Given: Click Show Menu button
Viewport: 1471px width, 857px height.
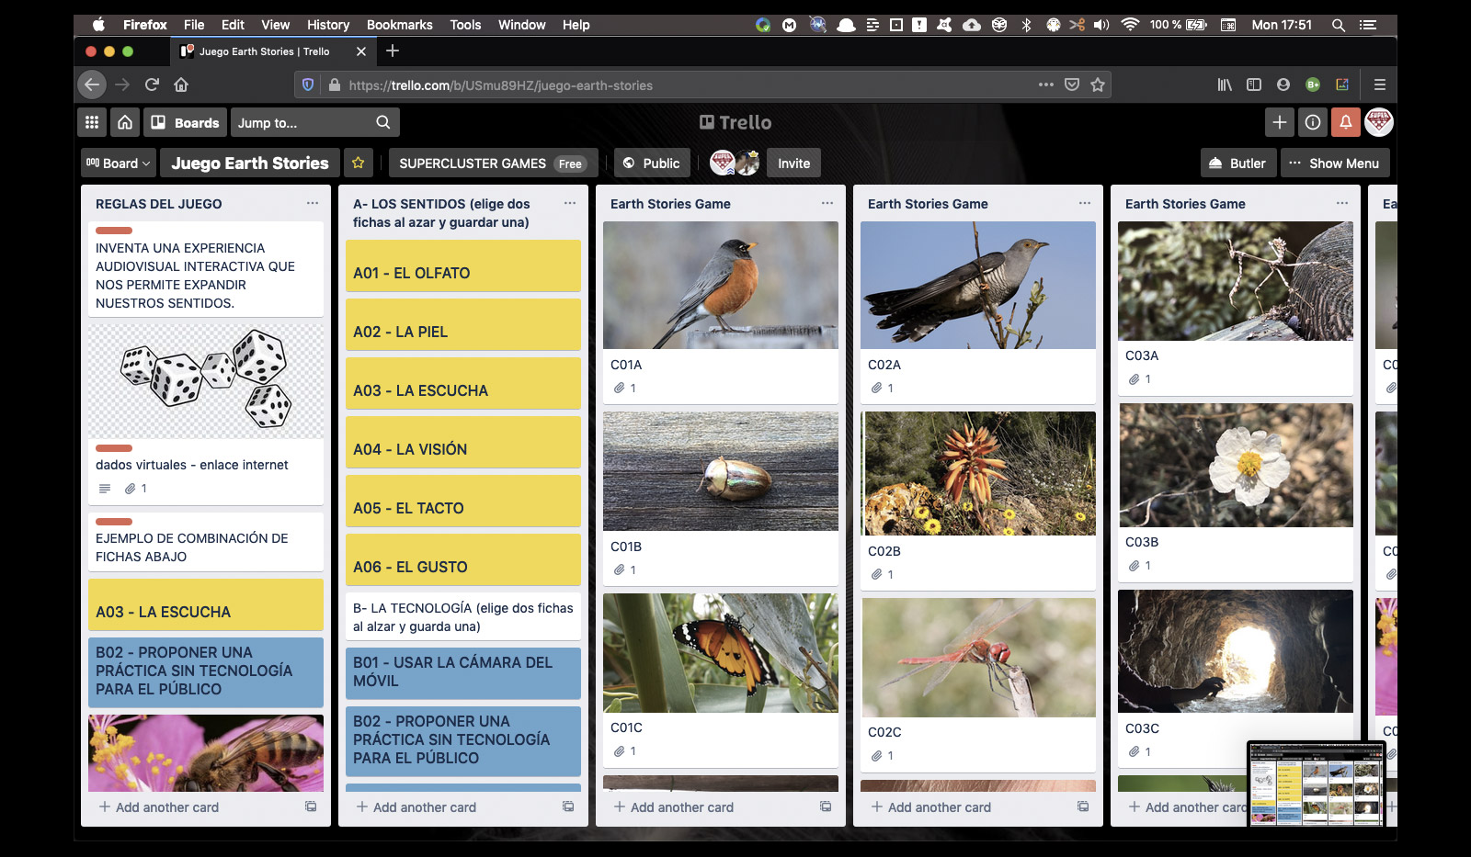Looking at the screenshot, I should [x=1335, y=164].
